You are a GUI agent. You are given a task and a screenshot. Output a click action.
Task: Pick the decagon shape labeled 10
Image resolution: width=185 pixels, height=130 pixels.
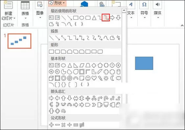click(51, 72)
